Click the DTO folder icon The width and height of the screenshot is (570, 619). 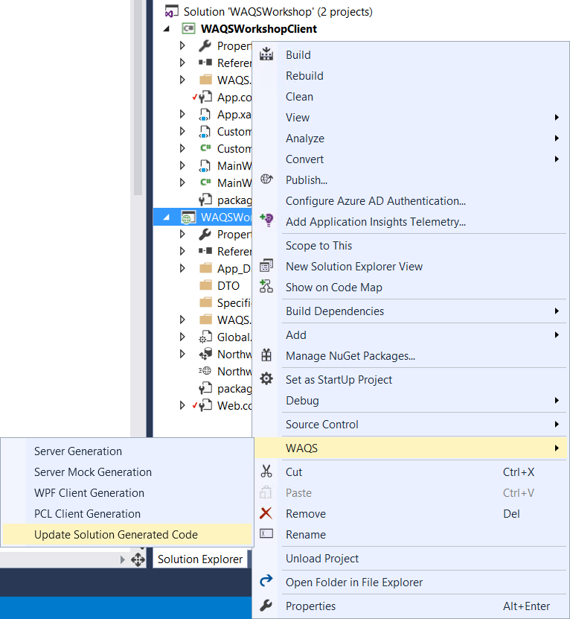click(205, 285)
